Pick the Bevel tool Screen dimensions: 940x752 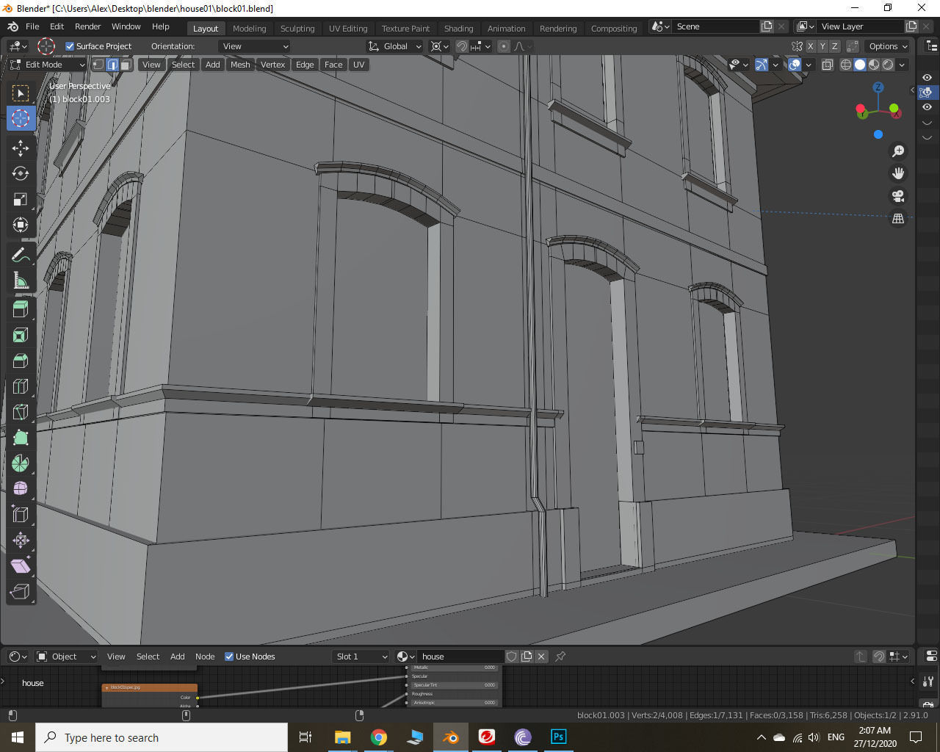(21, 361)
